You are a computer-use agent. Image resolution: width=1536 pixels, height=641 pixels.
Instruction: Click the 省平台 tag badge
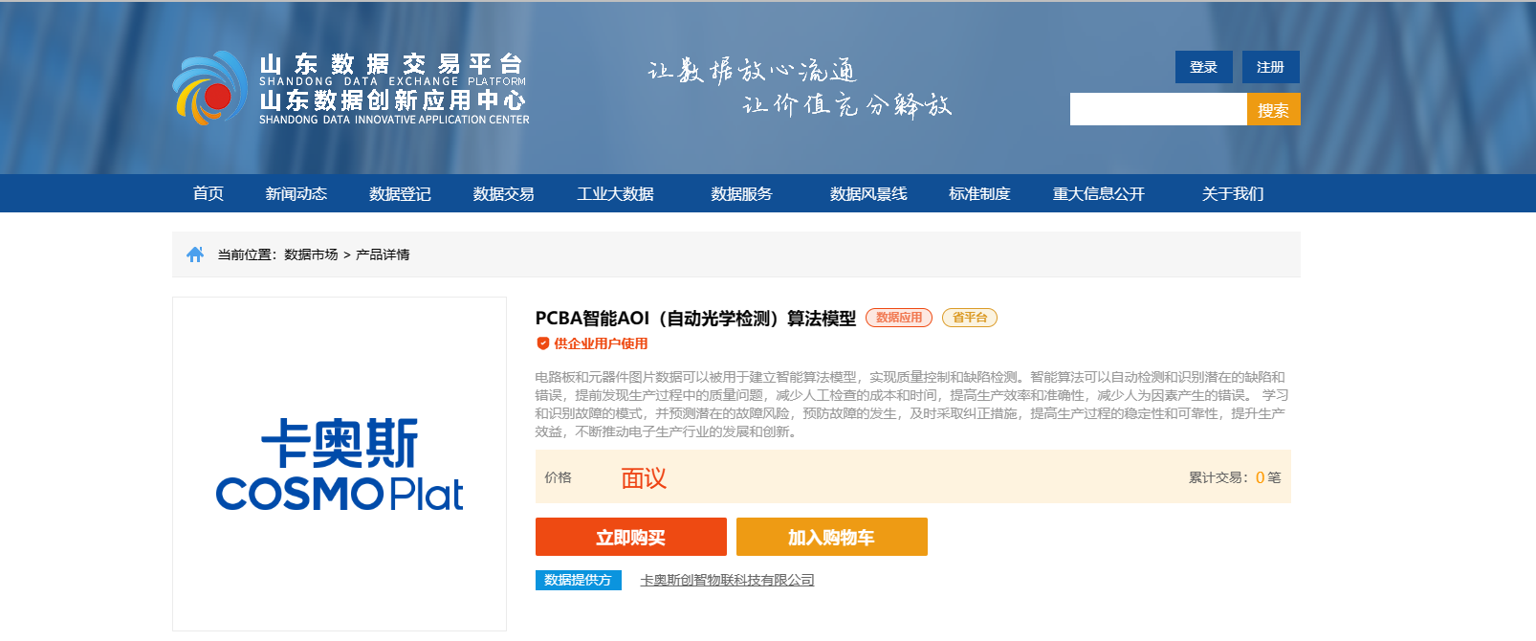[x=970, y=318]
